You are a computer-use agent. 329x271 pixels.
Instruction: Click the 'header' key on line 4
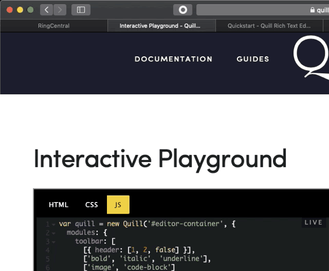point(106,250)
